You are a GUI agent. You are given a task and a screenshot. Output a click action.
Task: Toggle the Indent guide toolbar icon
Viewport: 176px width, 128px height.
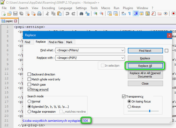(136, 14)
